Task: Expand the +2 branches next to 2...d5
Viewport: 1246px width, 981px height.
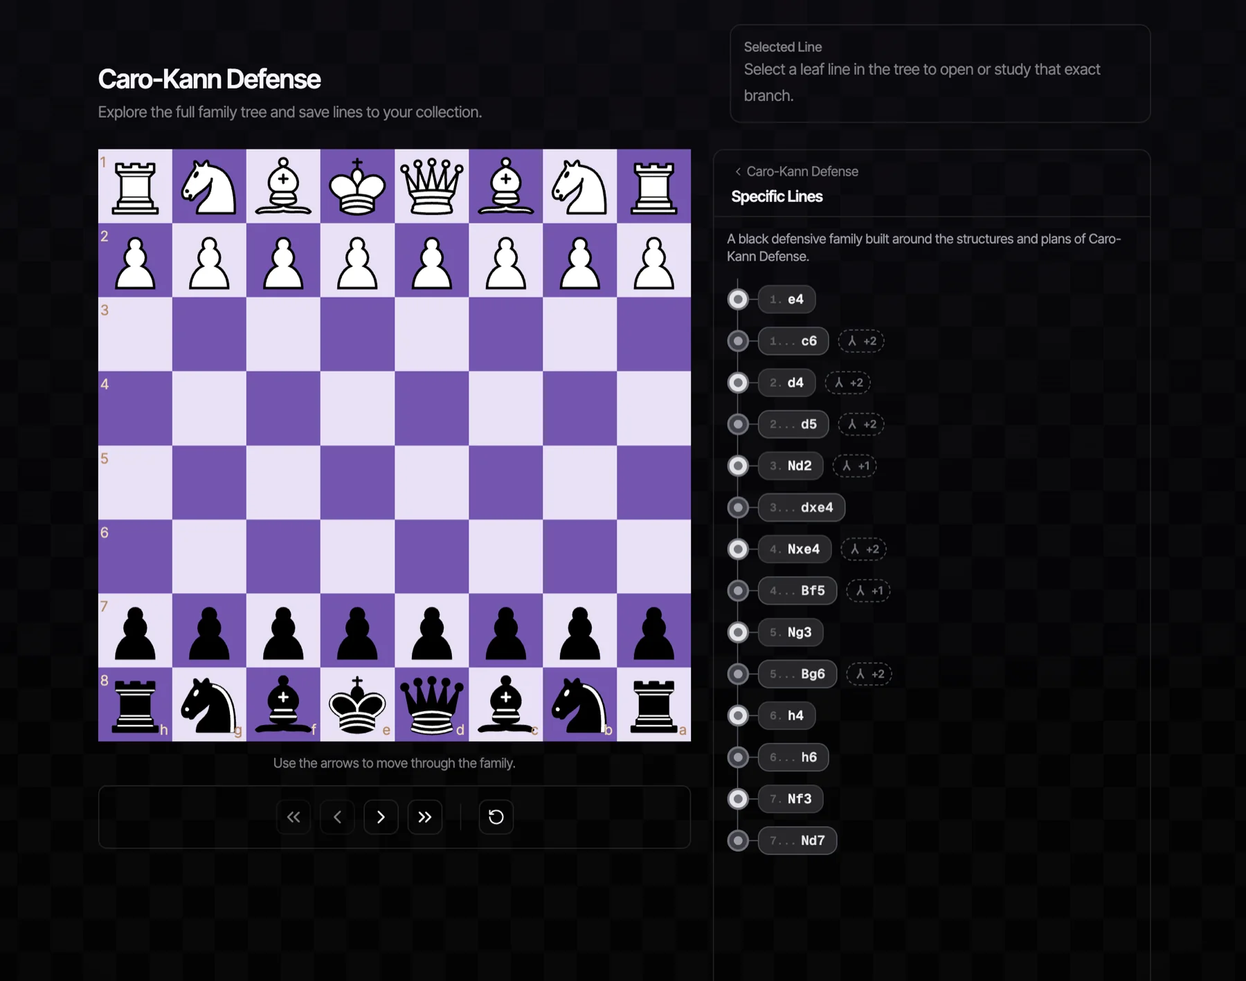Action: 861,424
